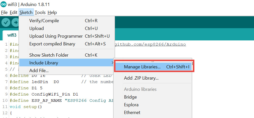This screenshot has width=254, height=118.
Task: Choose Verify/Compile from Sketch menu
Action: pyautogui.click(x=67, y=21)
